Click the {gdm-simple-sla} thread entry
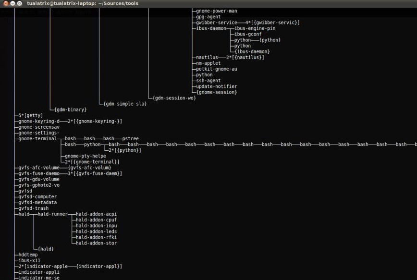Image resolution: width=417 pixels, height=280 pixels. point(125,104)
